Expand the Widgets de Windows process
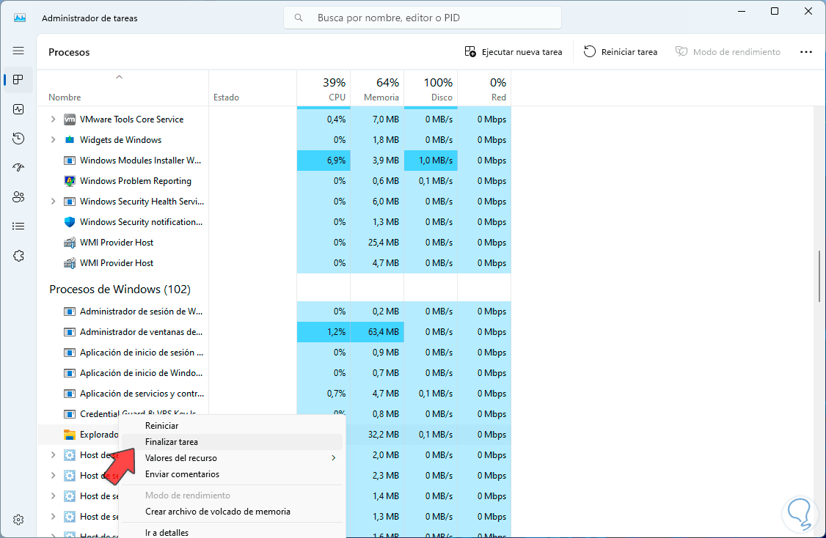Viewport: 826px width, 538px height. (x=53, y=140)
